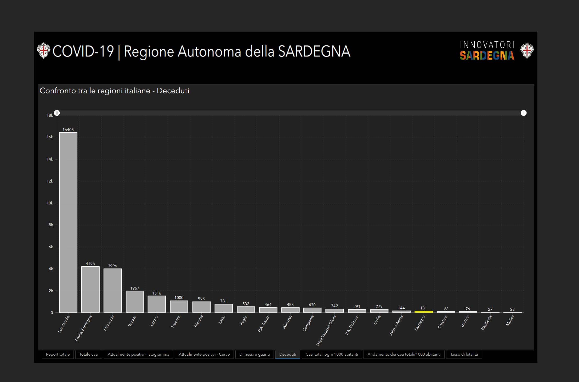Switch to the Totale casi tab
579x382 pixels.
(x=89, y=354)
